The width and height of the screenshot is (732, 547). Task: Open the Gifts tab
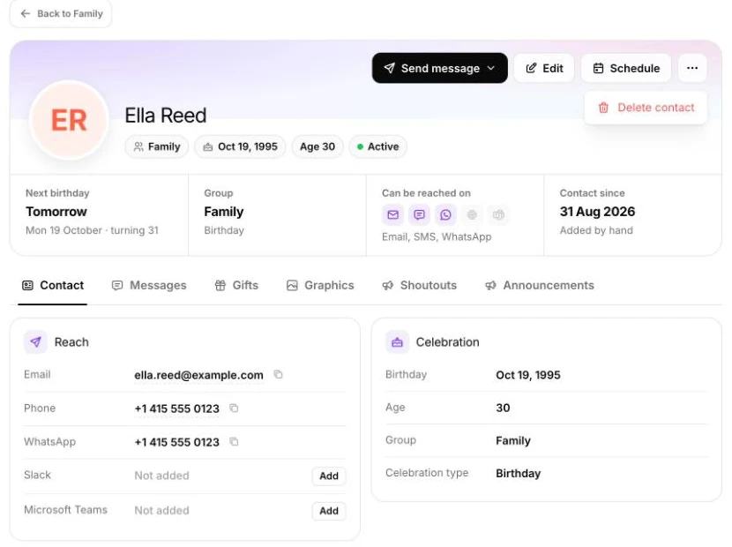236,286
